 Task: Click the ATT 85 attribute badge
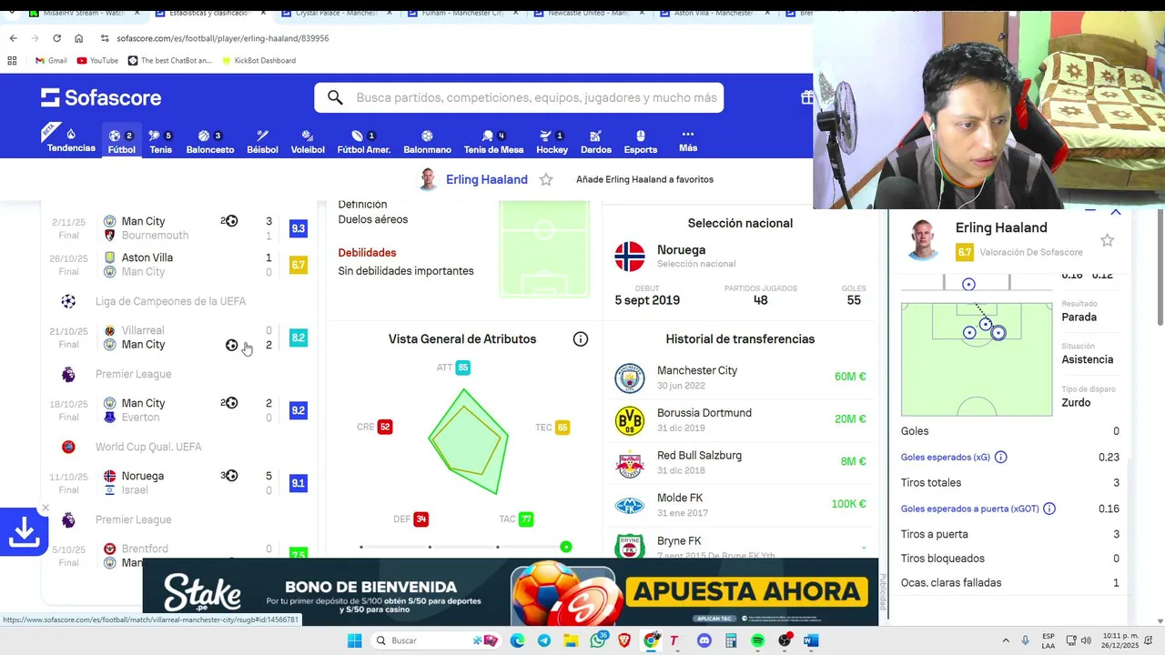coord(463,368)
